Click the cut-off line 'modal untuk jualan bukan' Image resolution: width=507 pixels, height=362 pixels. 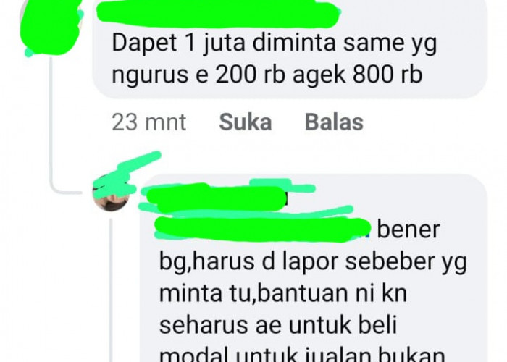(x=302, y=355)
